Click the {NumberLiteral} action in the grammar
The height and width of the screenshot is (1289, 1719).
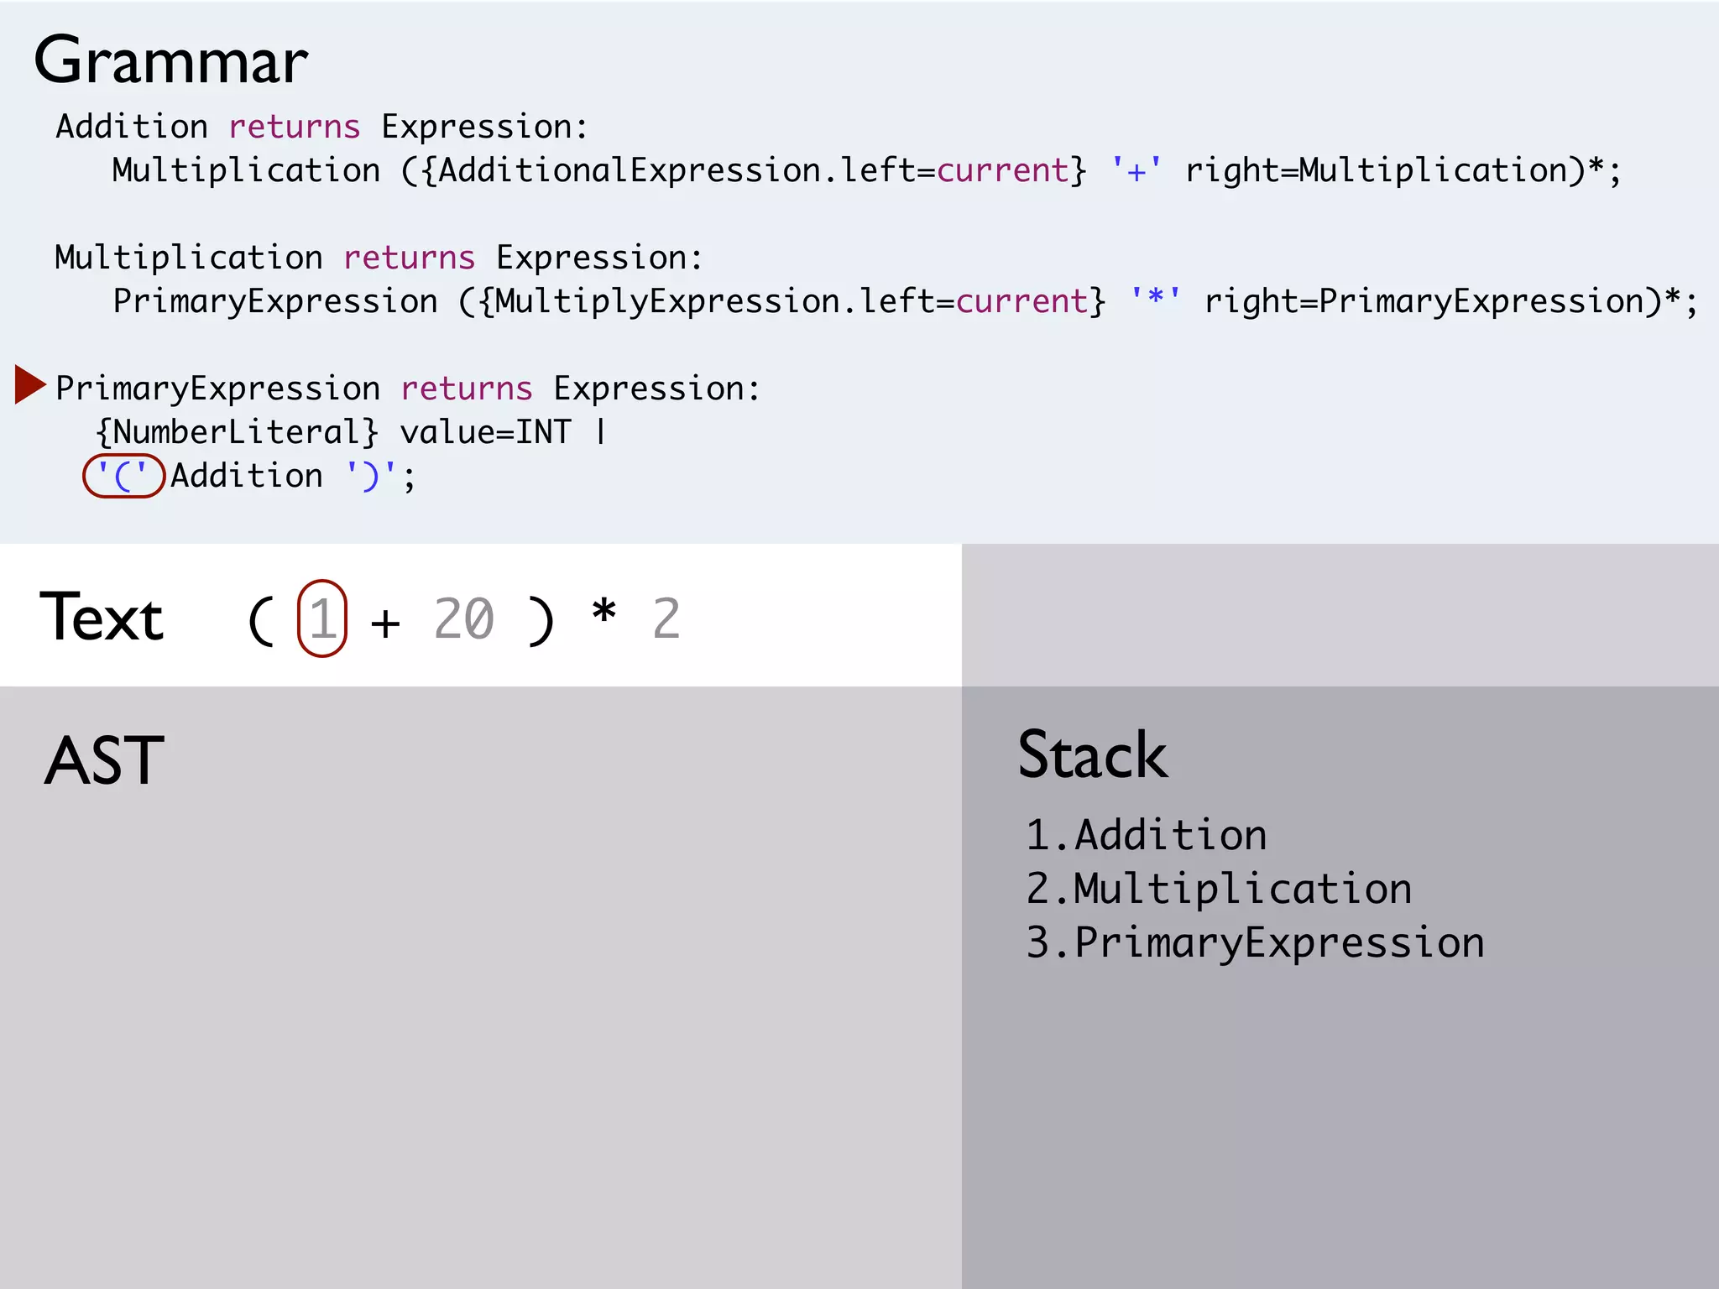237,432
